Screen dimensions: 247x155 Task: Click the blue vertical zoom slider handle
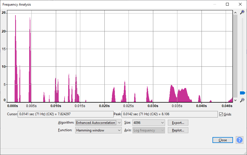(243, 93)
